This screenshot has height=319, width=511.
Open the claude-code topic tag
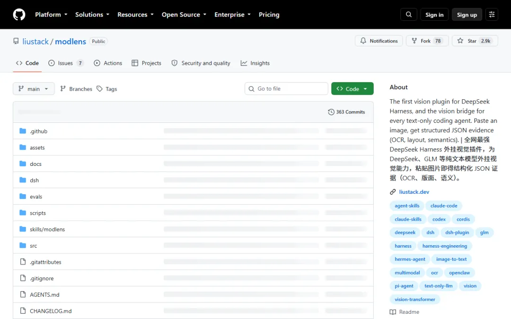443,206
